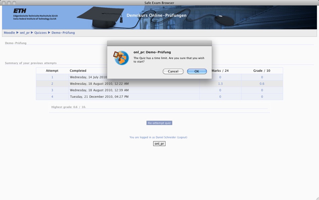Open attempt 2 link

coord(52,84)
